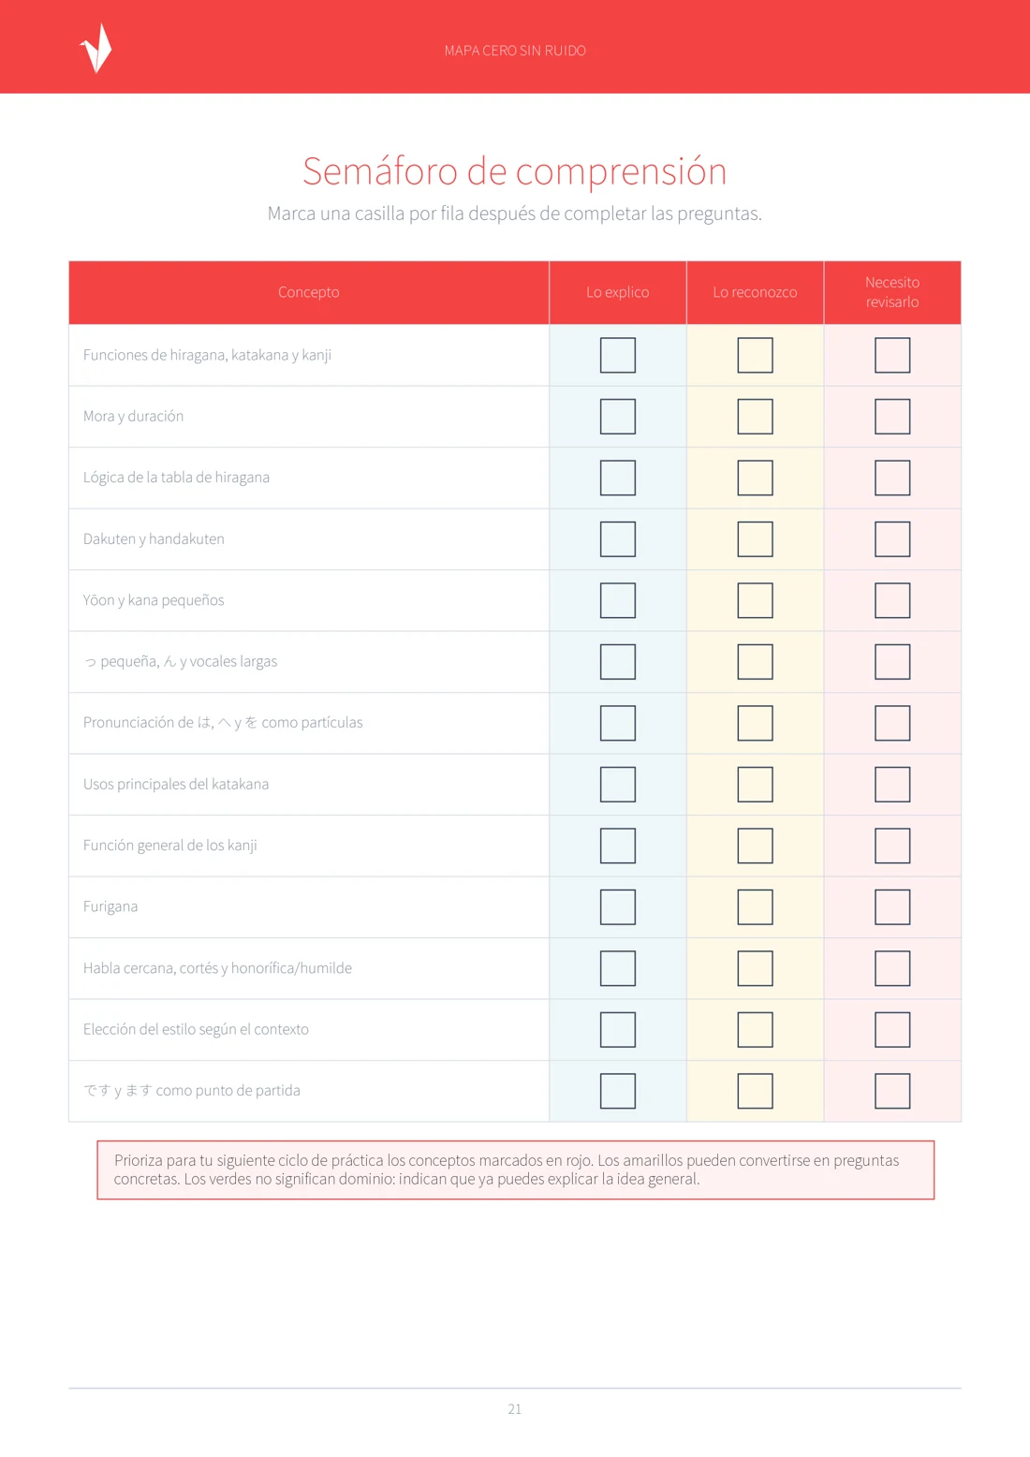Click the 'Concepto' column header
The image size is (1030, 1457).
[x=309, y=292]
